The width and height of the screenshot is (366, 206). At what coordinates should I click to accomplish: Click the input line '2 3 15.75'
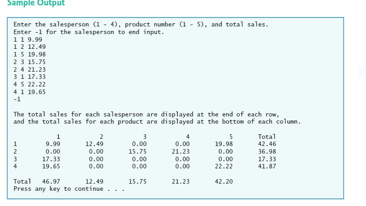tap(30, 62)
